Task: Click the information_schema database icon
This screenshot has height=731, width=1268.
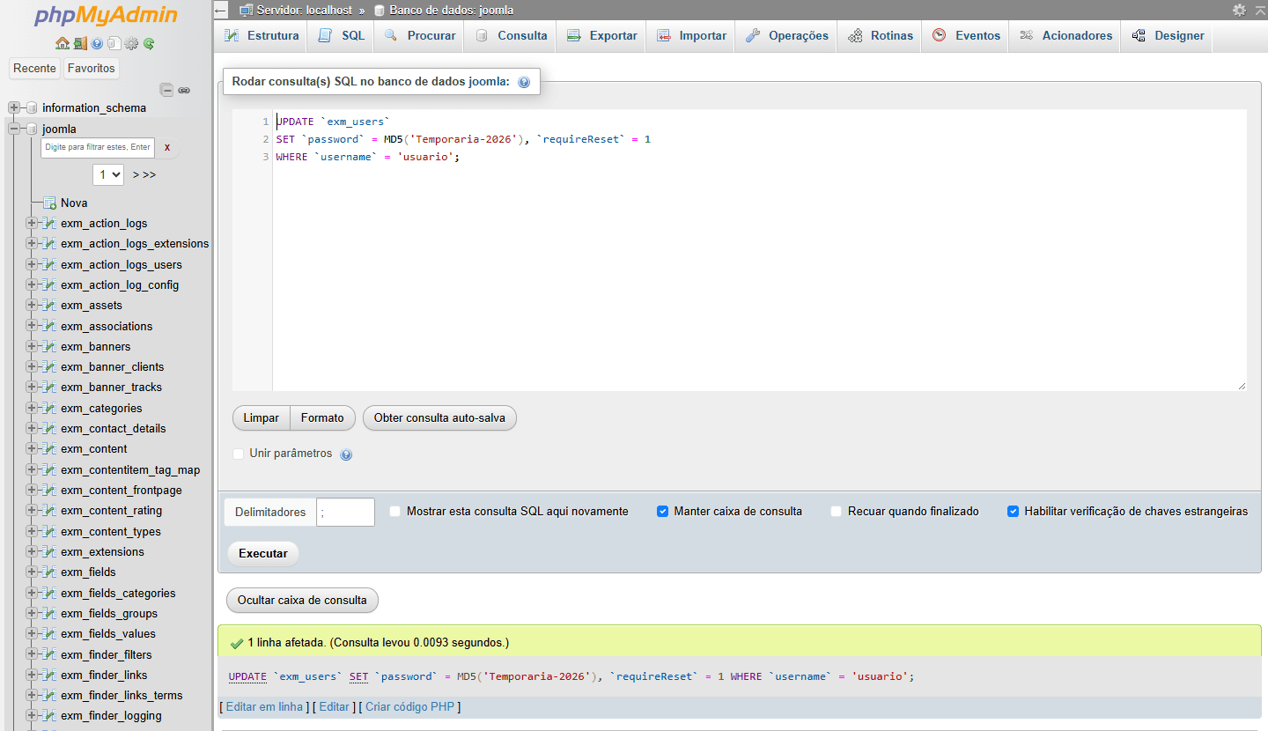Action: (x=33, y=107)
